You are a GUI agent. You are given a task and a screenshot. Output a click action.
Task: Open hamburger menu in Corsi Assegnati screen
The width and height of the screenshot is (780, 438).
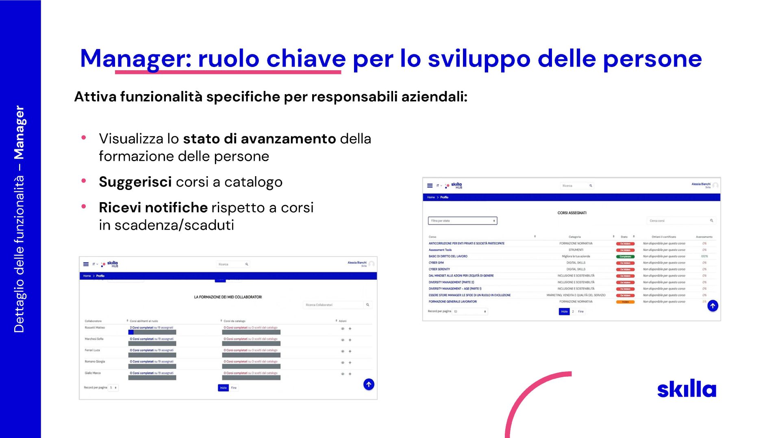[430, 186]
